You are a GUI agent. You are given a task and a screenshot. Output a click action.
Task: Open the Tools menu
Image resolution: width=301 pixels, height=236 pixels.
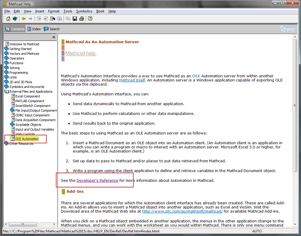[x=68, y=11]
